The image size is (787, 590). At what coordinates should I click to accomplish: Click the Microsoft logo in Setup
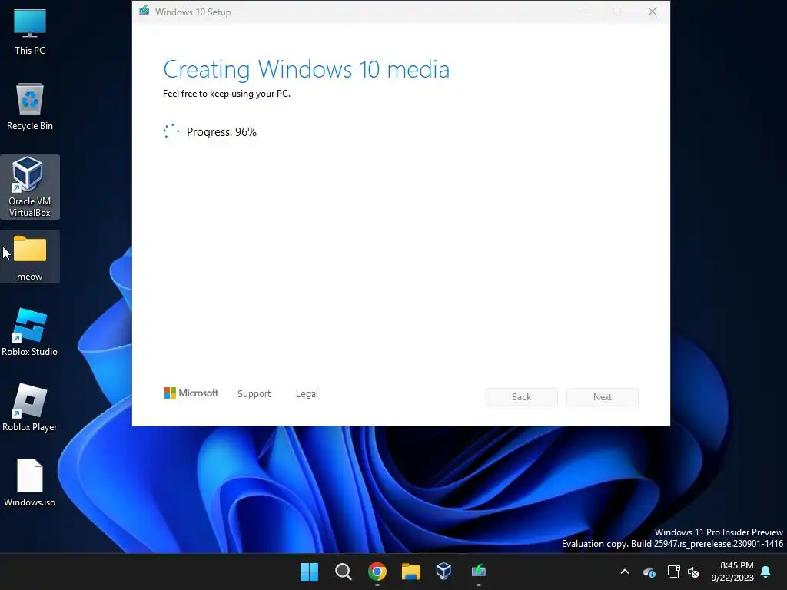[191, 393]
